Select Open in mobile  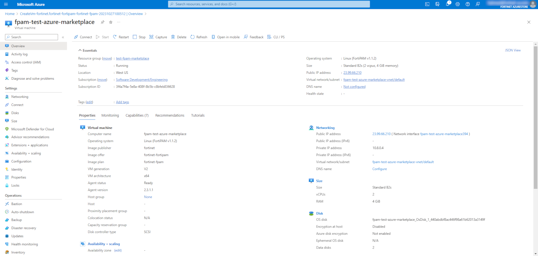[x=225, y=37]
